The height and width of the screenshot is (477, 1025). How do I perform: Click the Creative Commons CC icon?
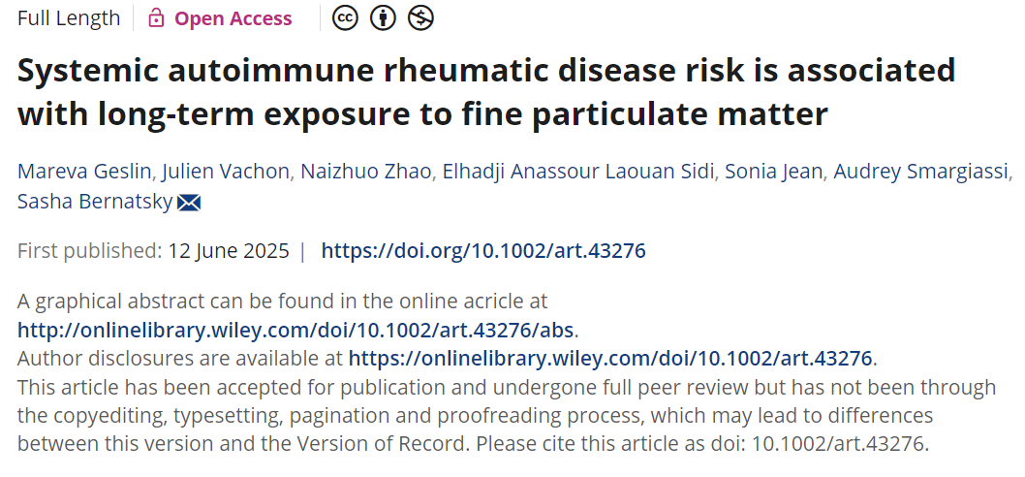tap(345, 18)
